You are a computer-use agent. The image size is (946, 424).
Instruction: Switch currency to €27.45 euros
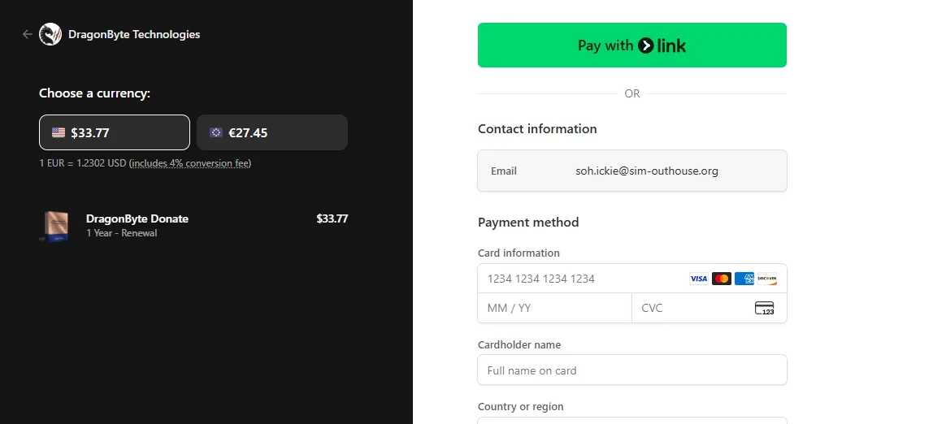click(x=272, y=132)
